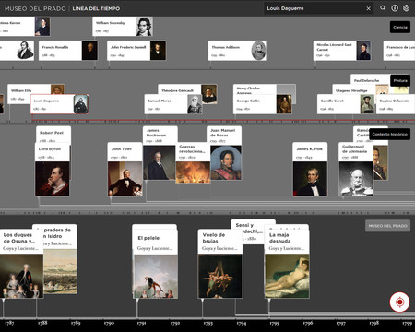
Task: Click the gray Museo del Prado button
Action: 387,226
